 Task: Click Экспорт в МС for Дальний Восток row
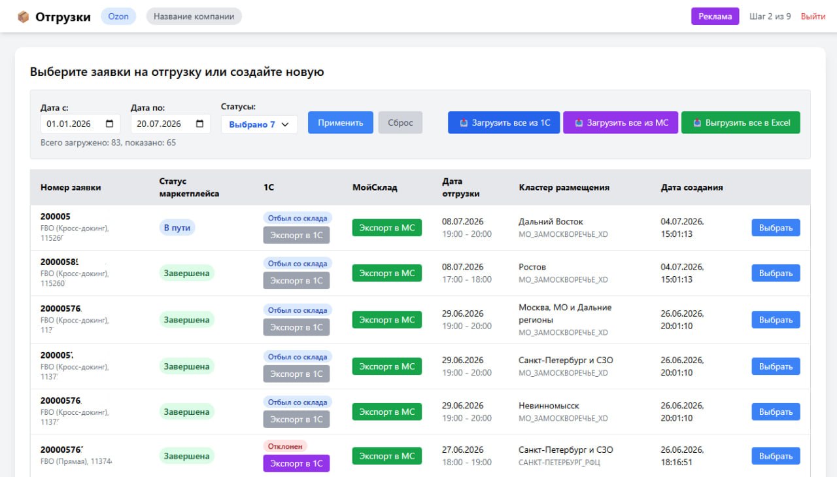point(387,228)
